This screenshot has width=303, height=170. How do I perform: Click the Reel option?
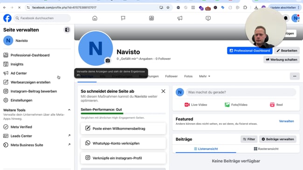[x=276, y=105]
